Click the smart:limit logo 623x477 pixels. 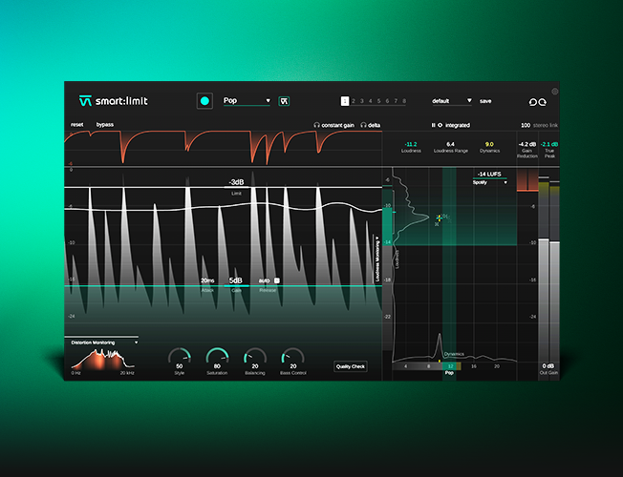[114, 101]
